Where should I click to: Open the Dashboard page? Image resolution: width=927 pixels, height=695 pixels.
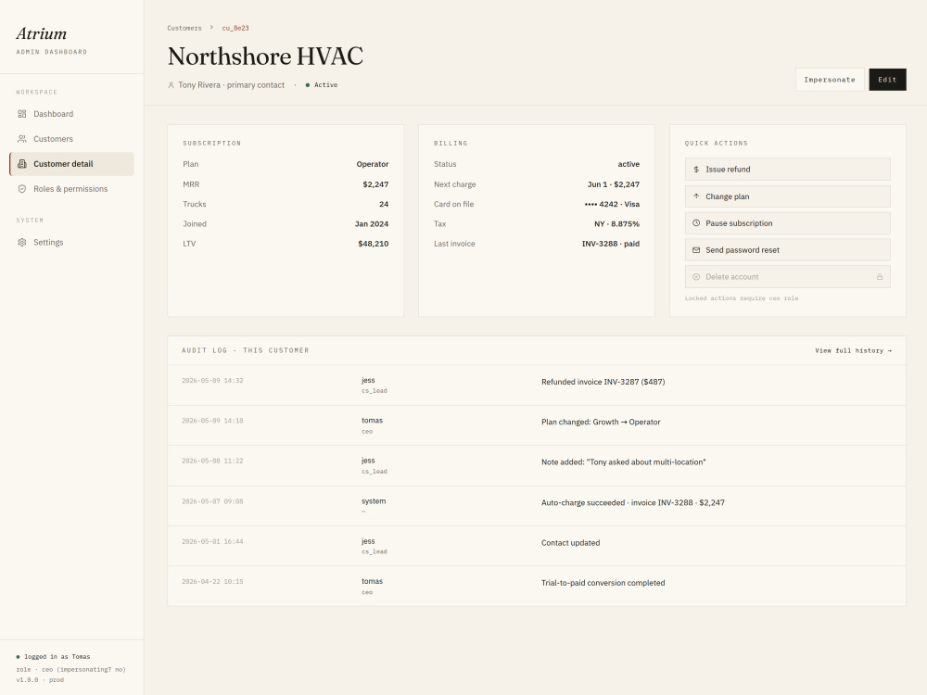tap(71, 113)
